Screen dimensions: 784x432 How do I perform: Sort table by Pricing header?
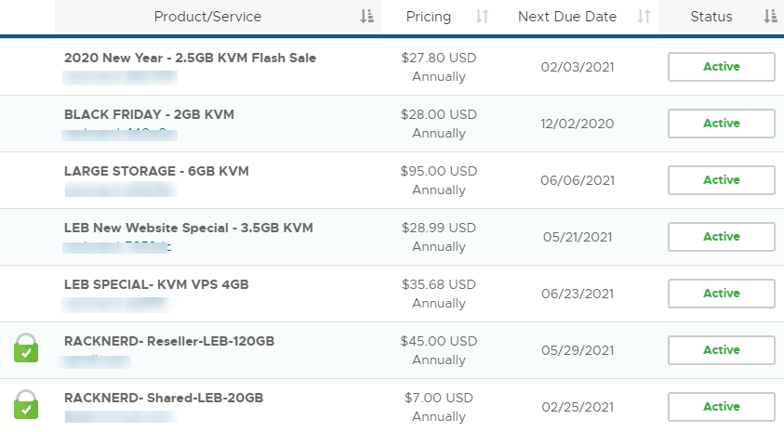pos(429,17)
